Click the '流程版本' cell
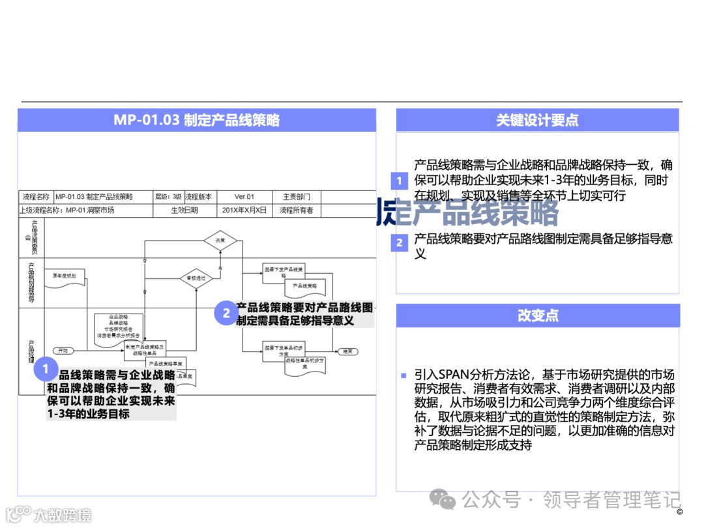Screen dimensions: 704x528 (x=200, y=197)
